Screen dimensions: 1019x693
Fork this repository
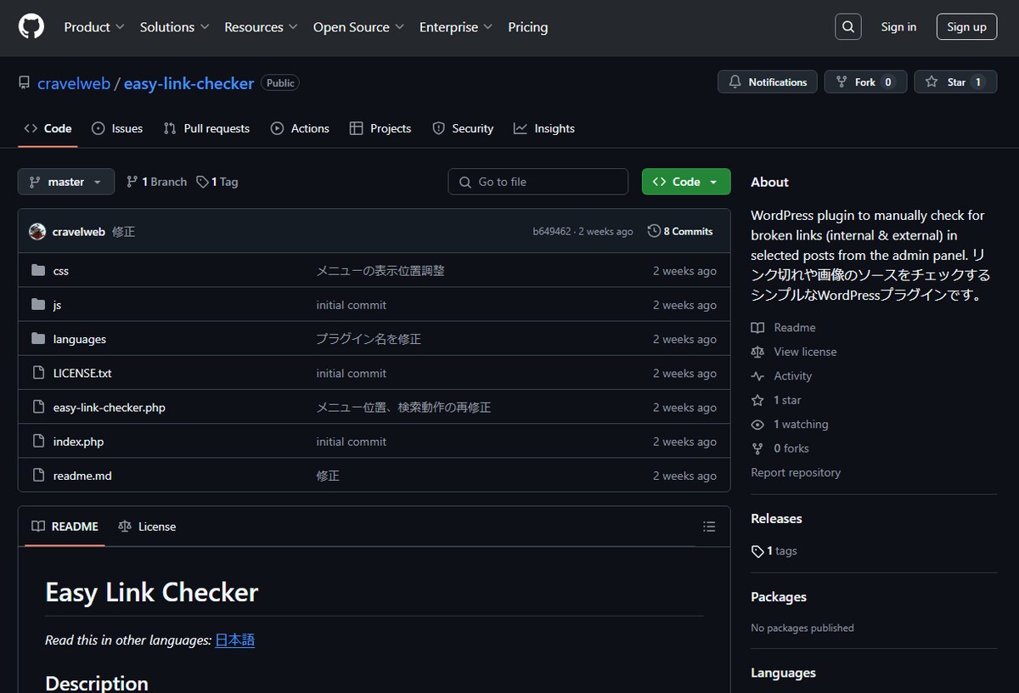(865, 82)
